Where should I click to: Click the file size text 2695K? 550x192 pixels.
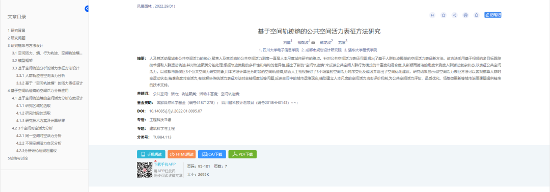click(x=203, y=175)
